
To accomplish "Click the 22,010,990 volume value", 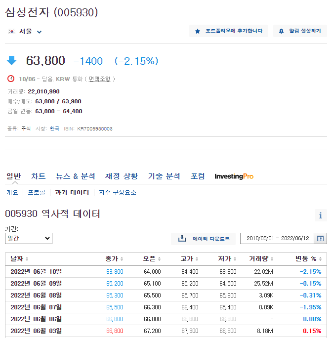I will [x=44, y=91].
